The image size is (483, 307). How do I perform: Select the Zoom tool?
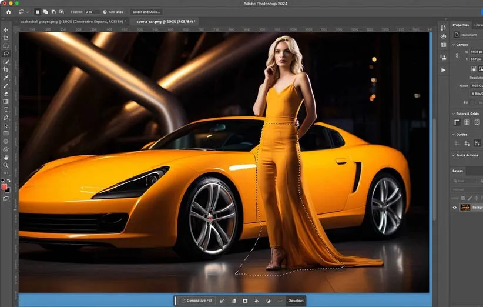point(6,165)
